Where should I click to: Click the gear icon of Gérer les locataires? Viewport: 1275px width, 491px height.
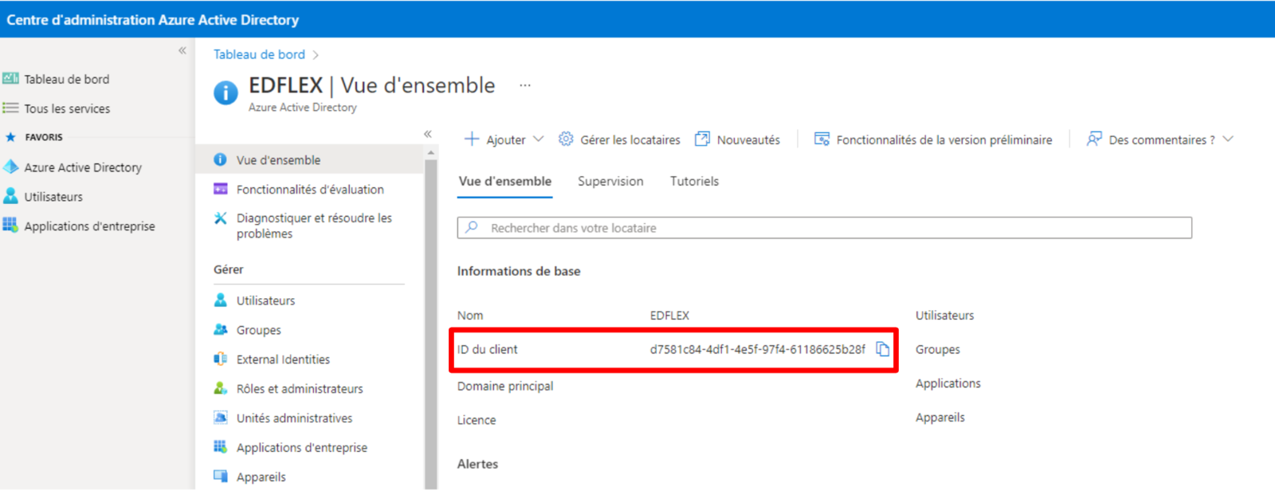pos(566,139)
